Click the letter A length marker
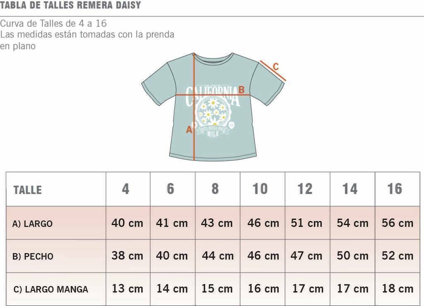The height and width of the screenshot is (306, 424). click(189, 130)
